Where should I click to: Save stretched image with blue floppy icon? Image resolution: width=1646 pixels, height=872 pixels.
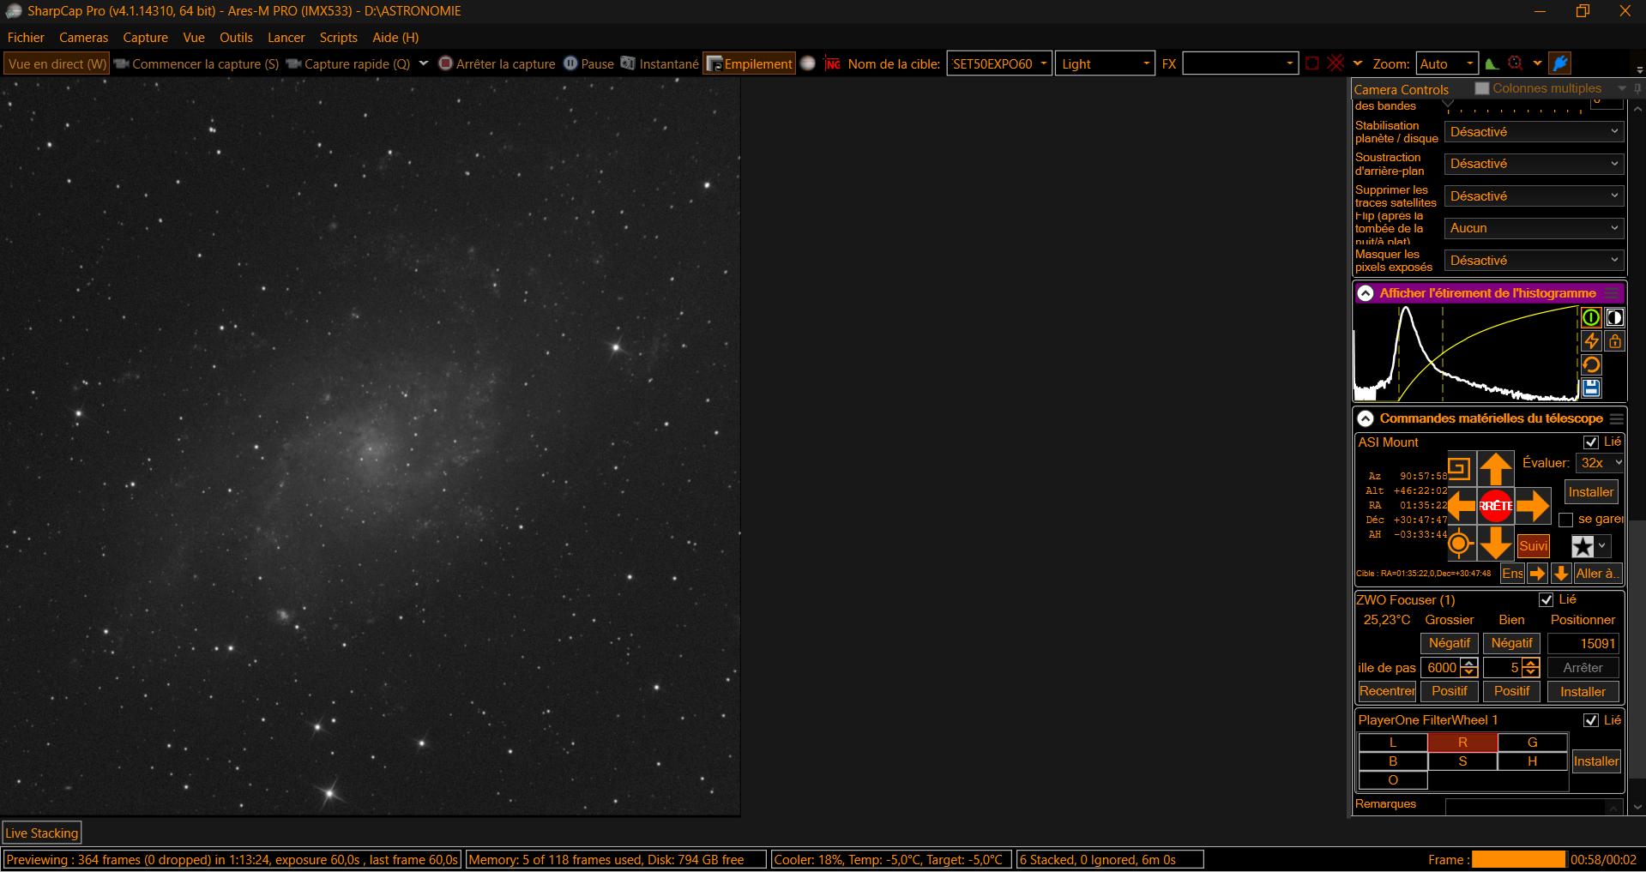point(1591,388)
